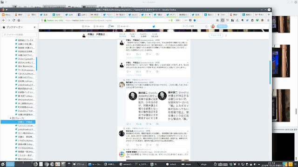Viewport: 298px width, 167px height.
Task: View いいね count 13,111
Action: [x=155, y=35]
